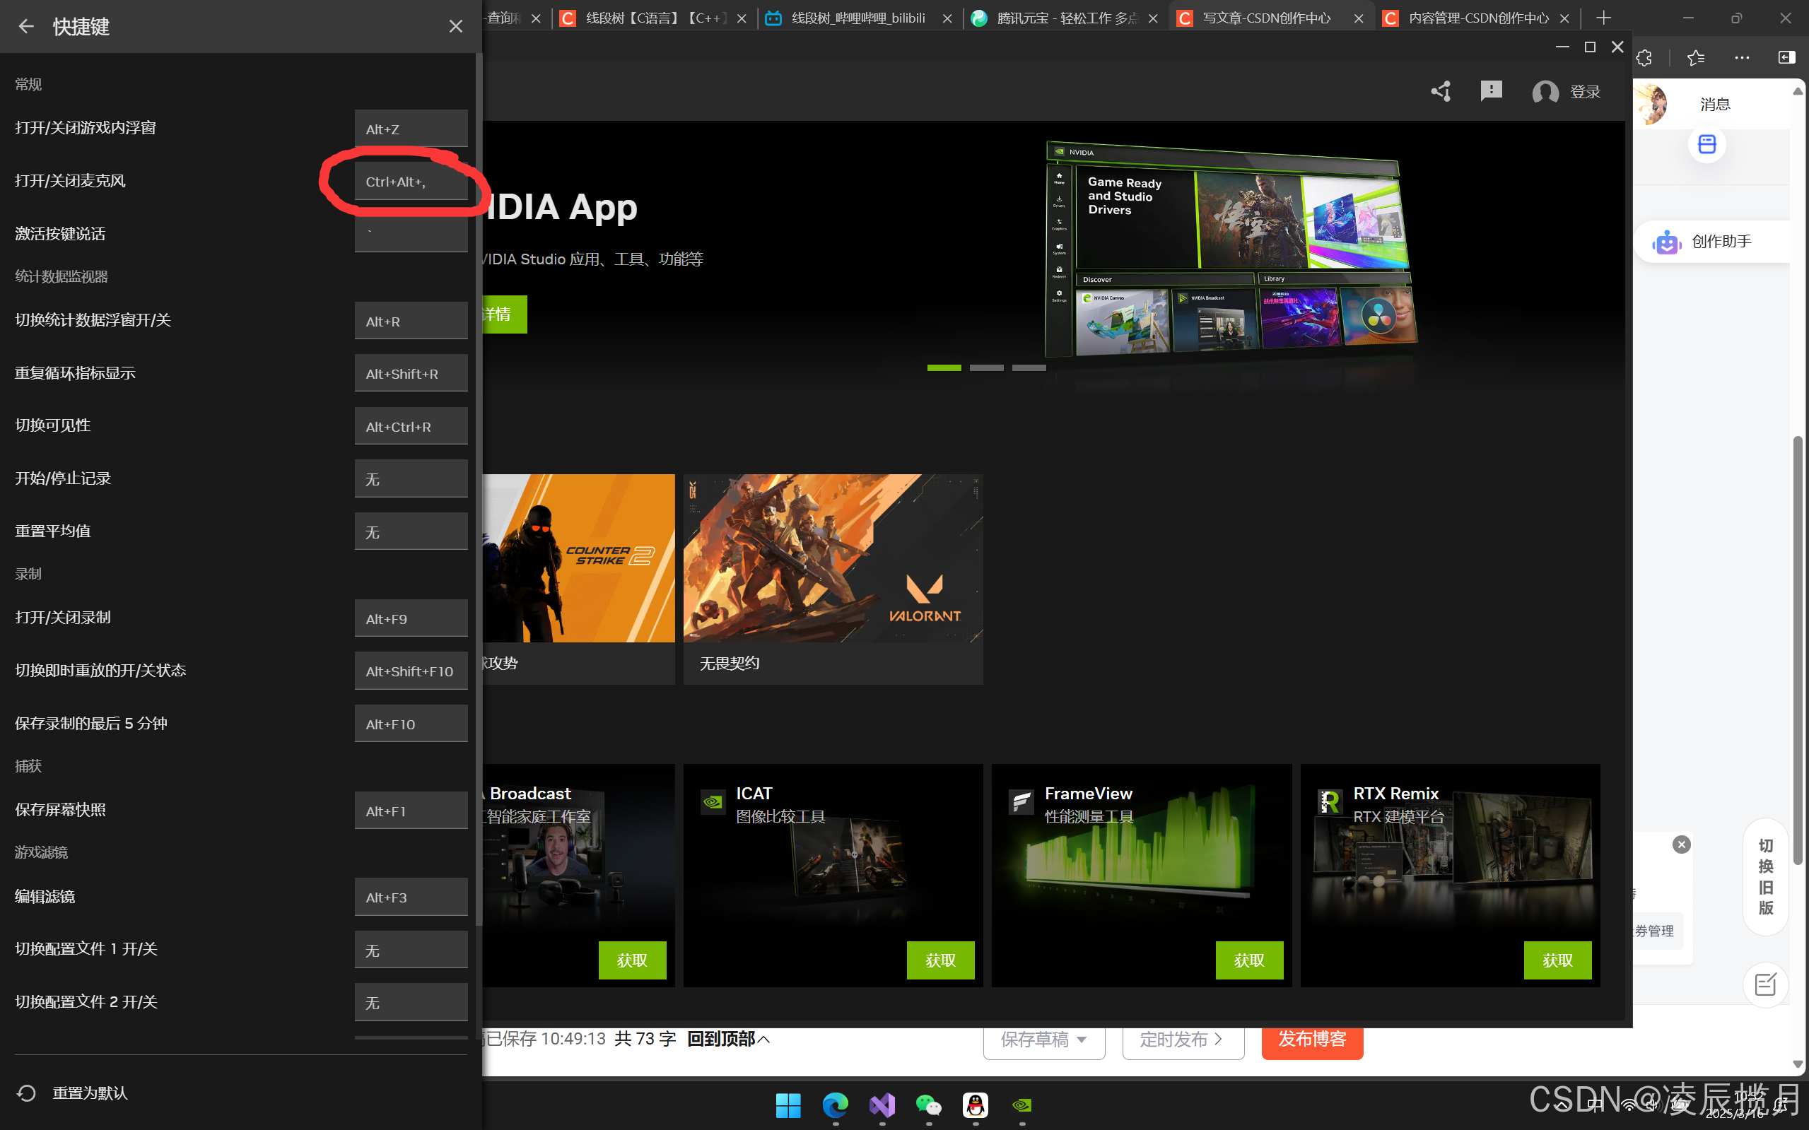Open the feedback icon next to login
Viewport: 1809px width, 1130px height.
[x=1491, y=91]
